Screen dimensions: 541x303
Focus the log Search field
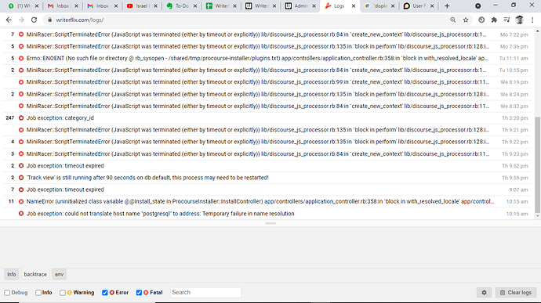[x=205, y=292]
